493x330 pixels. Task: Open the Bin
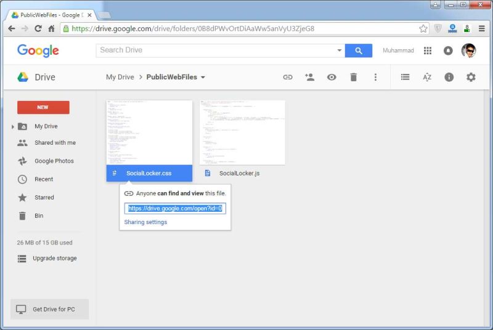click(39, 215)
